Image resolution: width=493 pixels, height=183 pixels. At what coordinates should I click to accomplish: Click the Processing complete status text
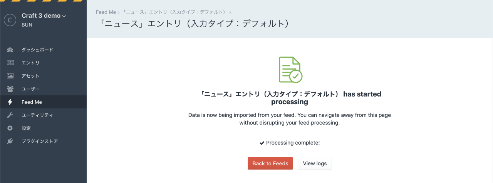click(x=290, y=143)
